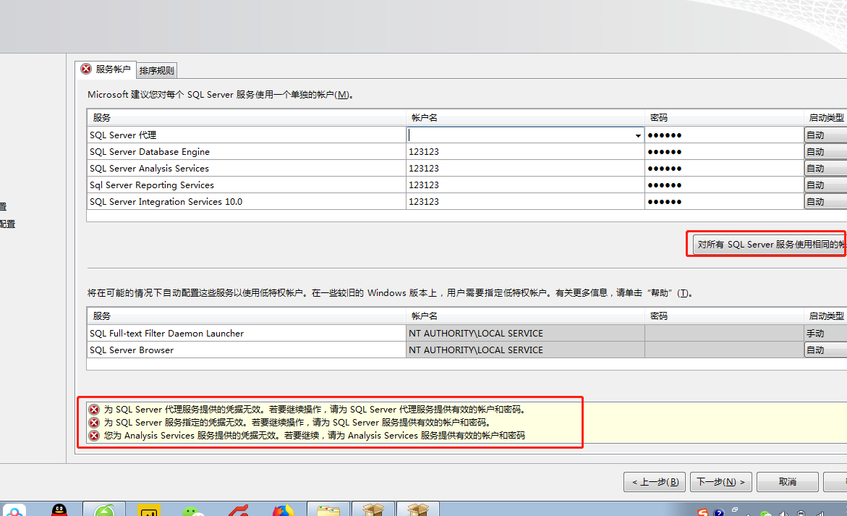
Task: Open the Firefox icon in taskbar
Action: point(283,510)
